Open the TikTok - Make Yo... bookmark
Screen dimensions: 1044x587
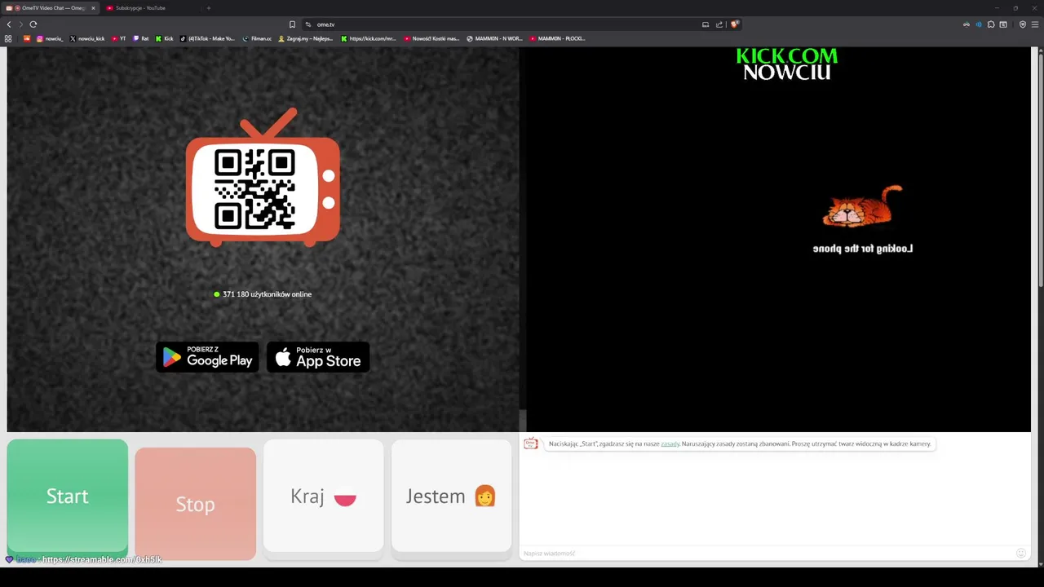pos(207,38)
